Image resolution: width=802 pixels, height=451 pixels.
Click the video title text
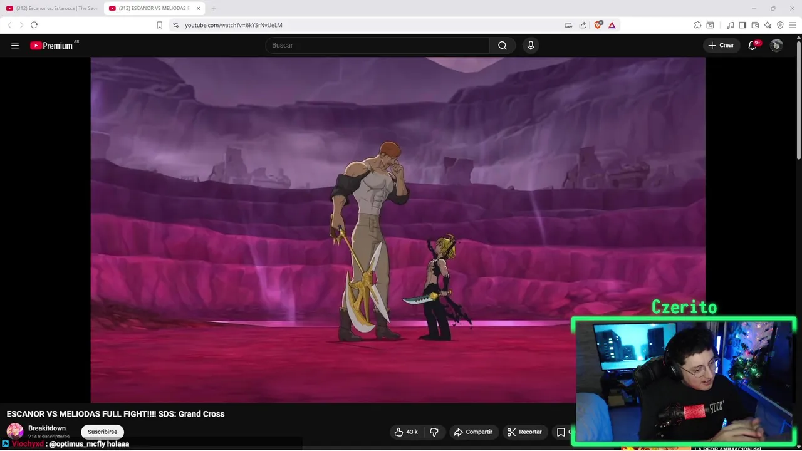[x=115, y=414]
